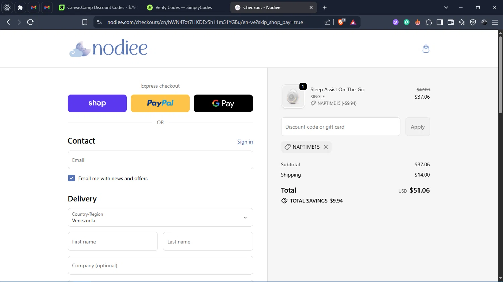Click the share page icon
The image size is (503, 282).
[327, 22]
